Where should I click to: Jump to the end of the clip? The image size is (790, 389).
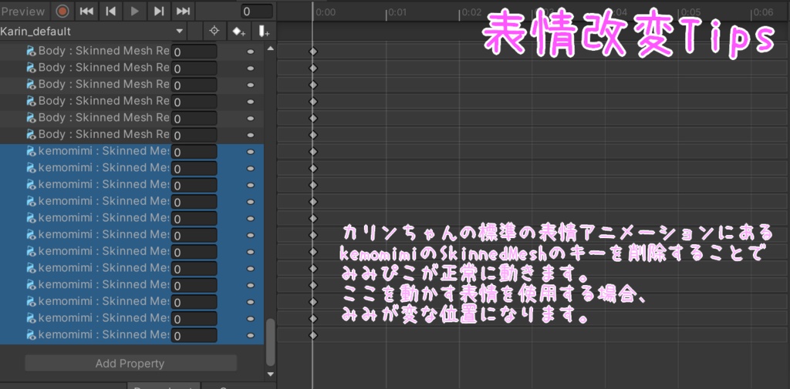click(184, 11)
